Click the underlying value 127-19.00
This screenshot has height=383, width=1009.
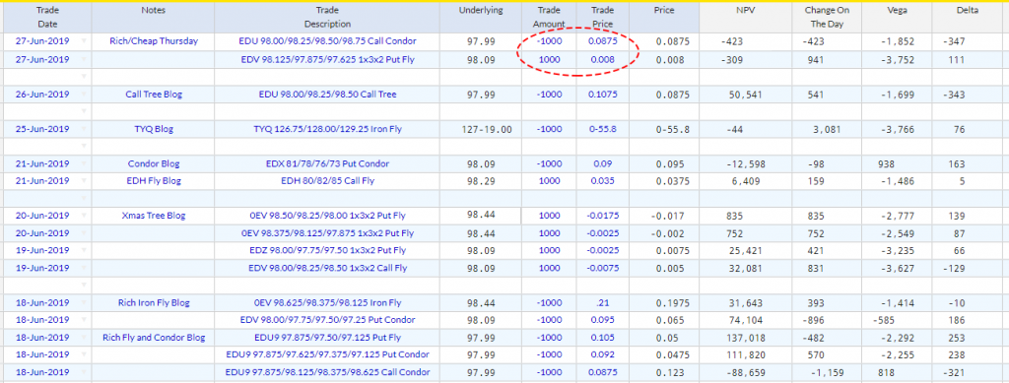pos(487,129)
